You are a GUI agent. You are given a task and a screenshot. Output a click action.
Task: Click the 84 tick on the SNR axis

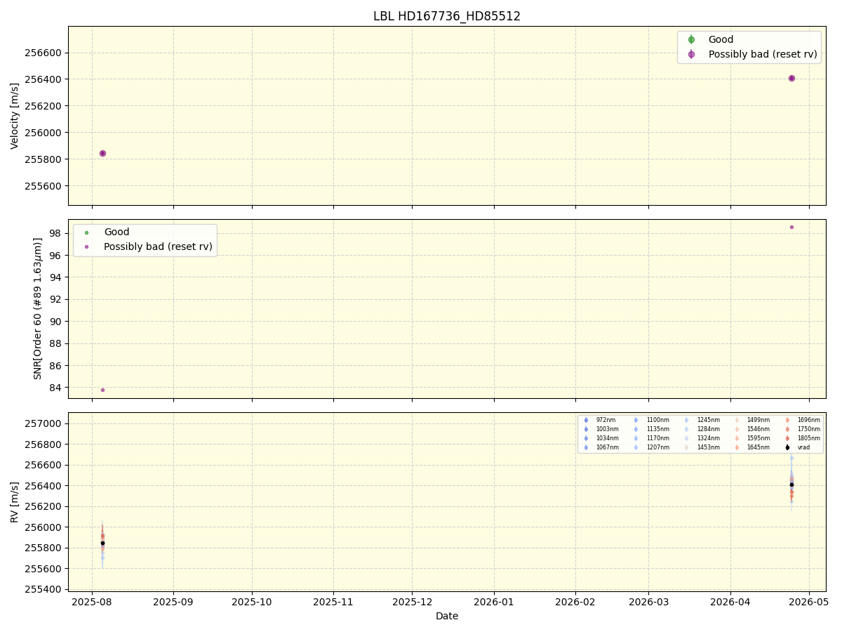coord(56,388)
